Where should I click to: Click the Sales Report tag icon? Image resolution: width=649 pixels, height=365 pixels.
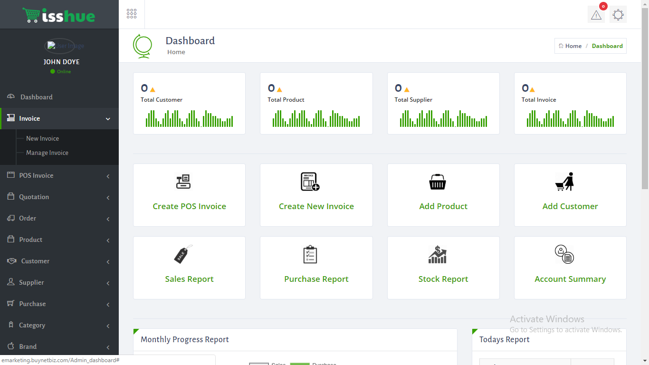point(183,254)
